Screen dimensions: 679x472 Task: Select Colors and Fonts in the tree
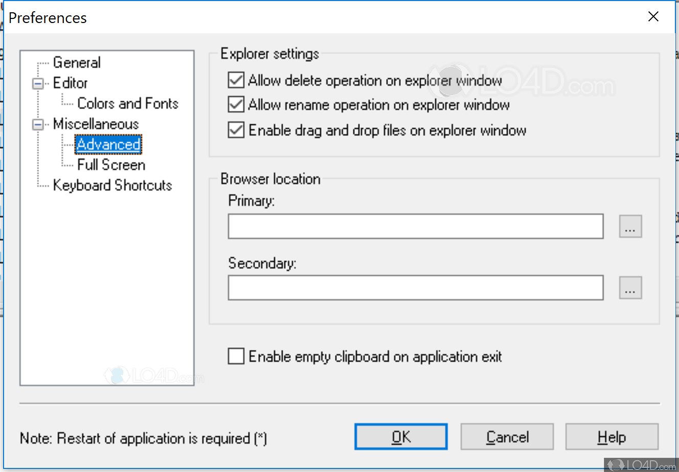coord(127,103)
